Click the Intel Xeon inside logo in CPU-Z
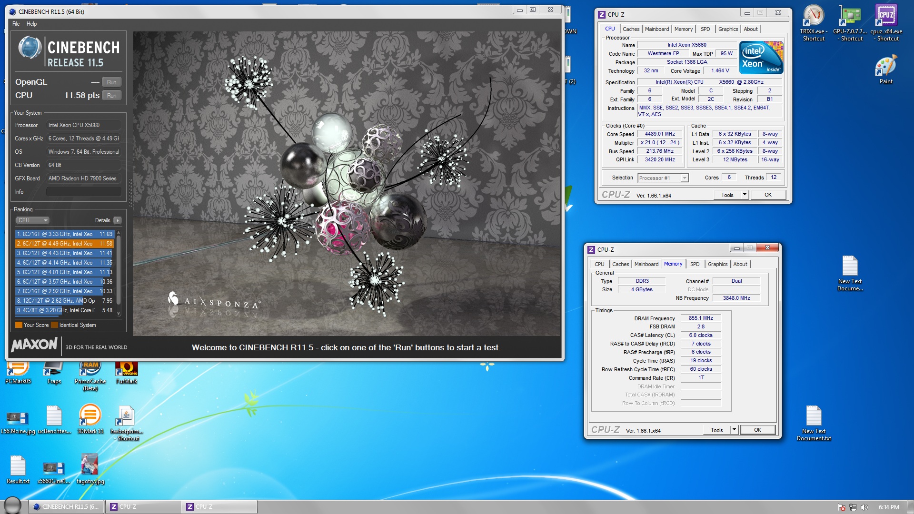The image size is (914, 514). coord(761,58)
